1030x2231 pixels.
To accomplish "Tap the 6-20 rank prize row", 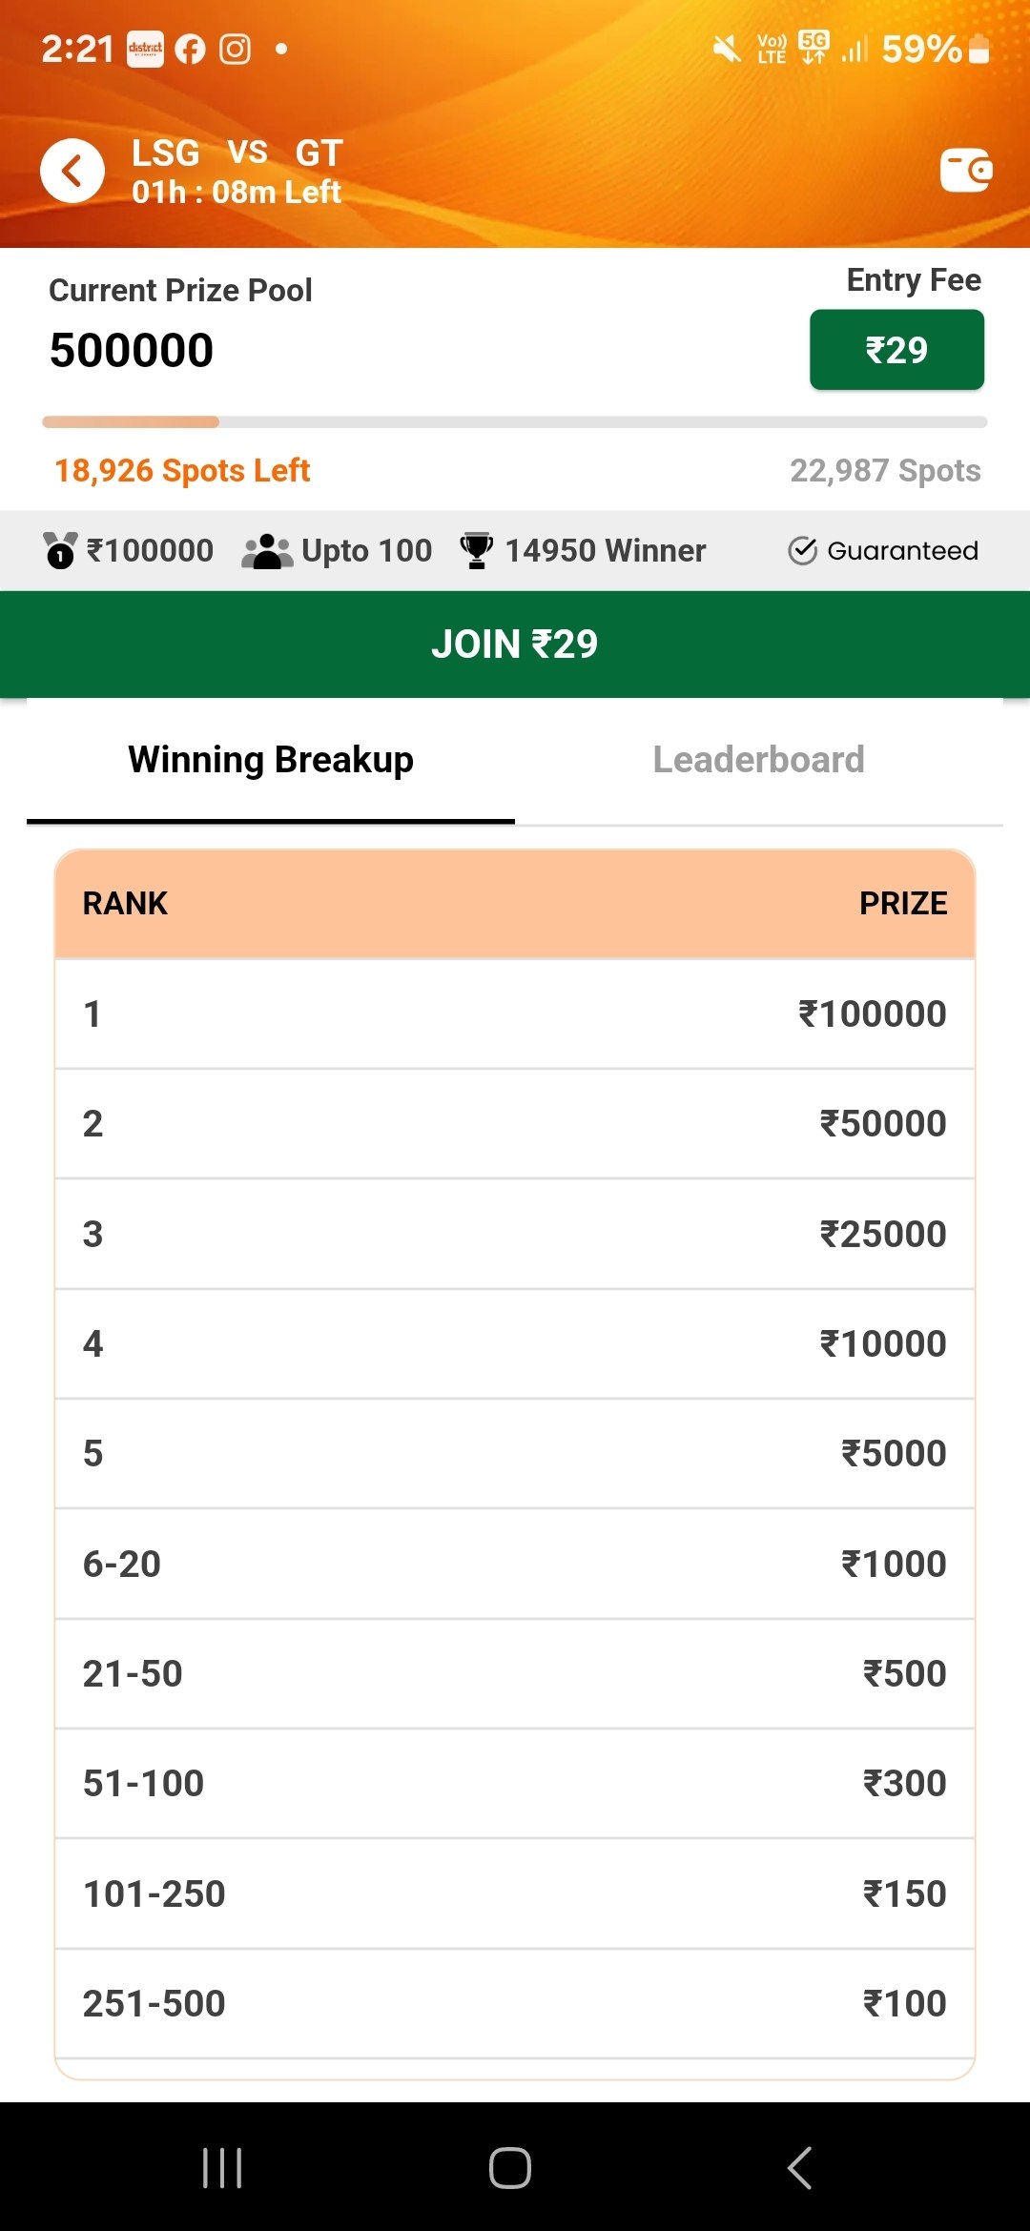I will pos(514,1564).
